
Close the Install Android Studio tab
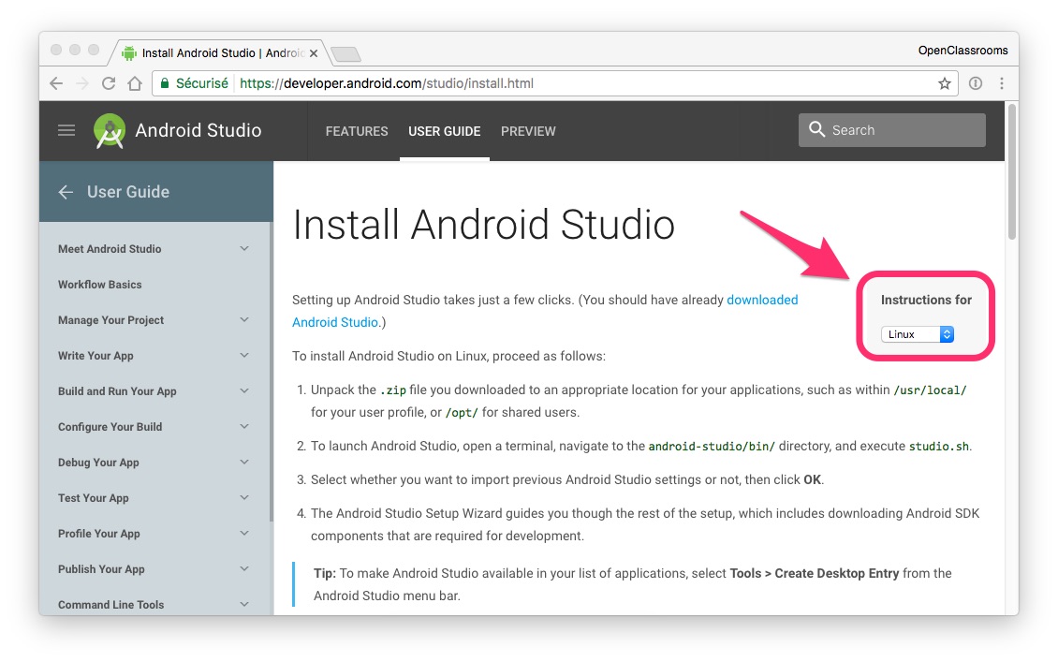(313, 53)
